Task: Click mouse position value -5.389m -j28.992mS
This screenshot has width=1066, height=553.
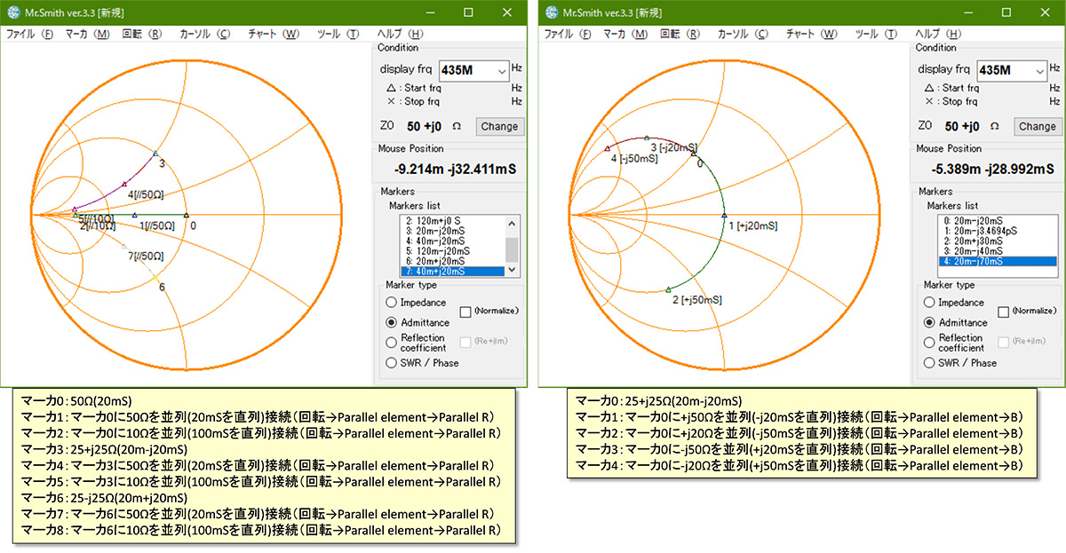Action: point(993,168)
